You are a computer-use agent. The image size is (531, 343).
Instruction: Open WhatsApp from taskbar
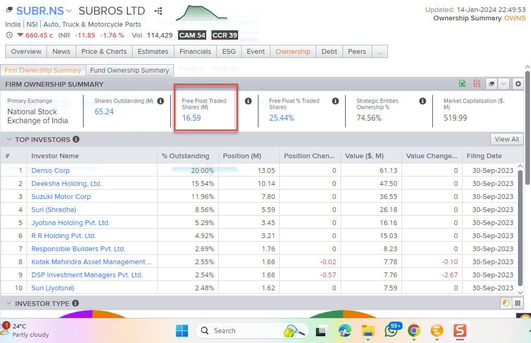(392, 330)
